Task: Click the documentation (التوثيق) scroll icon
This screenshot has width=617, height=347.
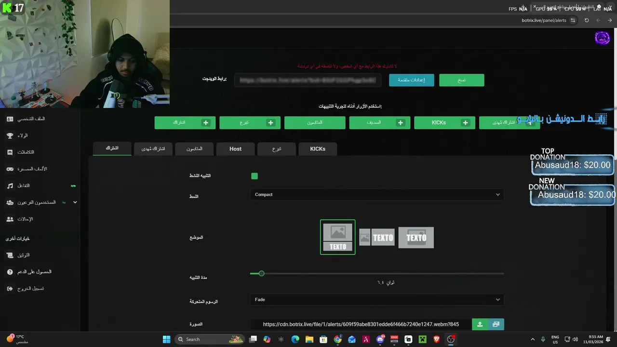Action: click(x=10, y=255)
